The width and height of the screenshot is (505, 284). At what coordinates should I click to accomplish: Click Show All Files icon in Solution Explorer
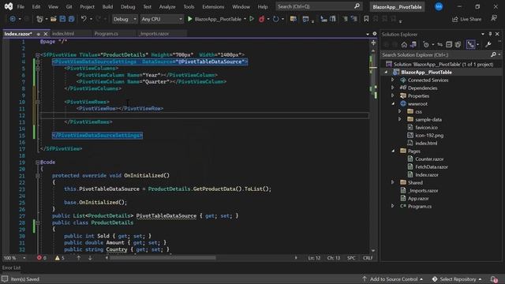[x=458, y=44]
